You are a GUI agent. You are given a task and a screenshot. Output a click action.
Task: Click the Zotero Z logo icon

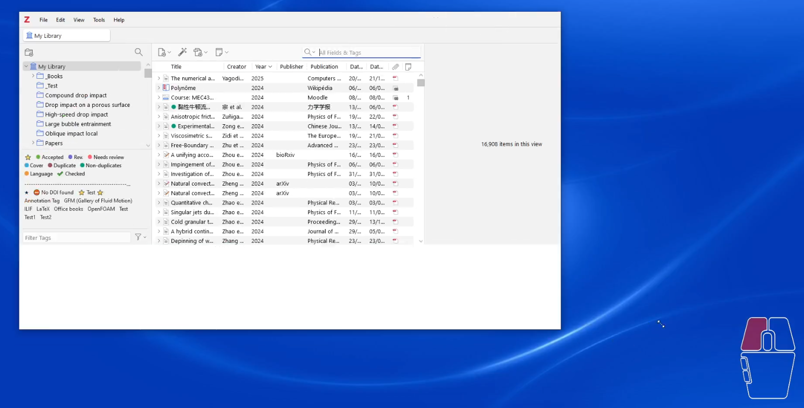pyautogui.click(x=27, y=19)
